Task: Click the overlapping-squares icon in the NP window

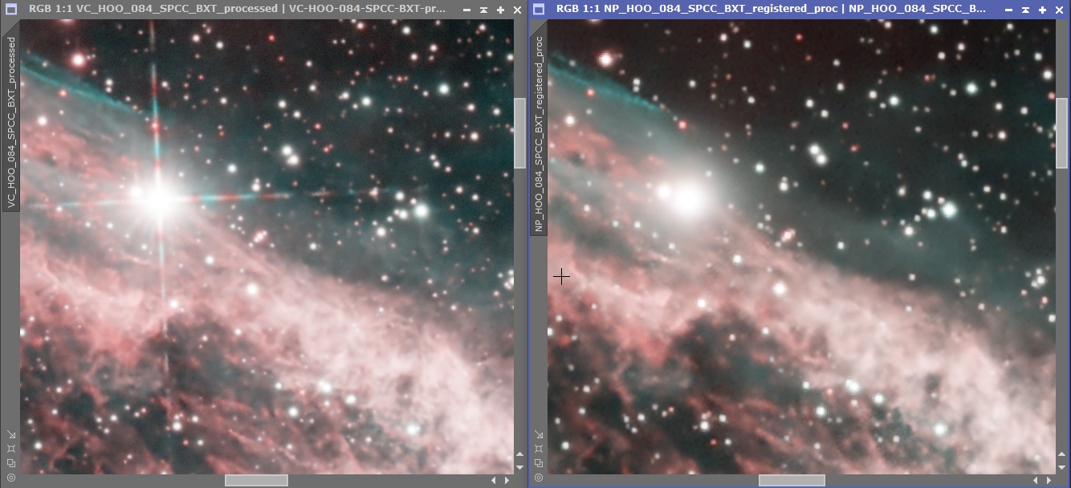Action: (x=538, y=463)
